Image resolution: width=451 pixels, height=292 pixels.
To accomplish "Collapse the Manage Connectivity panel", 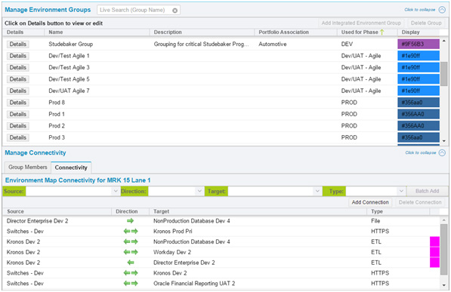I will pos(442,152).
